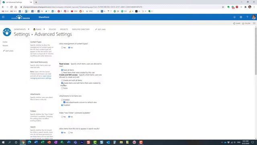Select Read items created by the user
The image size is (257, 145).
coord(62,72)
